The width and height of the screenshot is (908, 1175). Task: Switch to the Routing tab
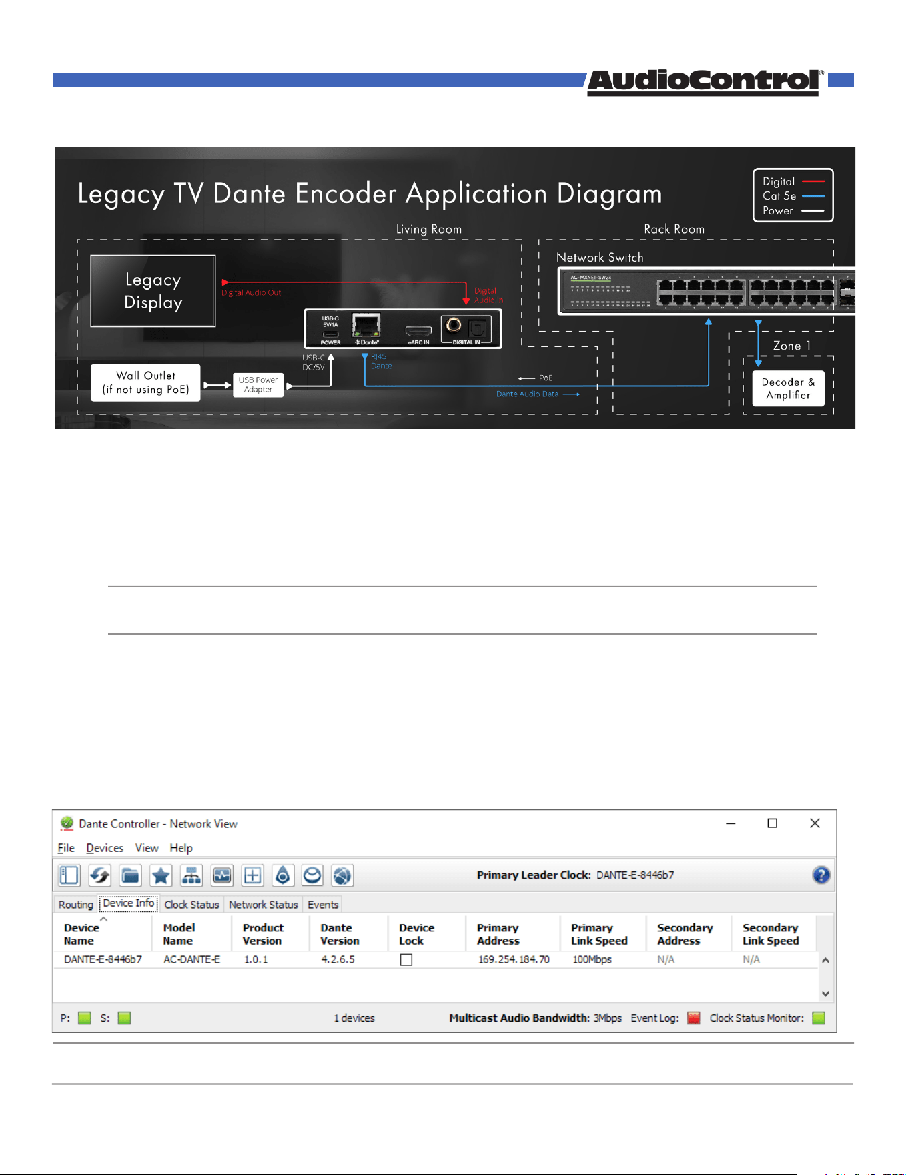click(x=76, y=905)
